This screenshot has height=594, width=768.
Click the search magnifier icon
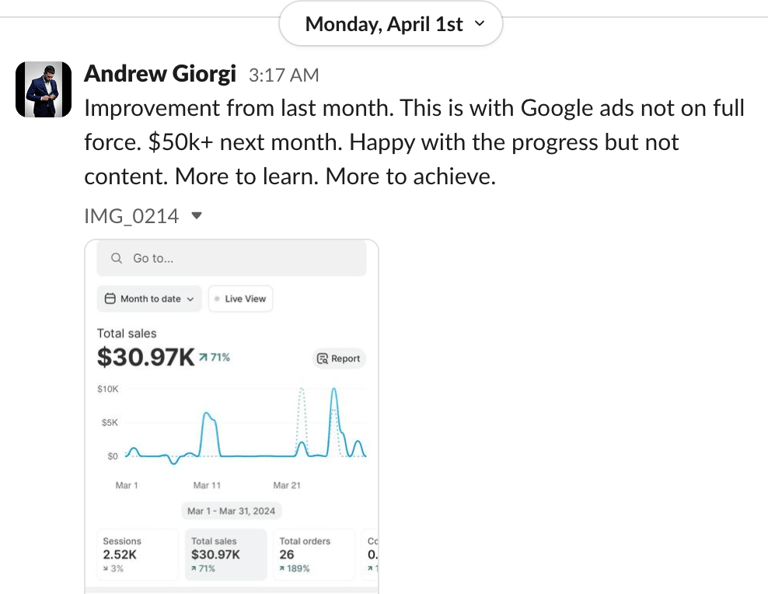click(x=117, y=258)
